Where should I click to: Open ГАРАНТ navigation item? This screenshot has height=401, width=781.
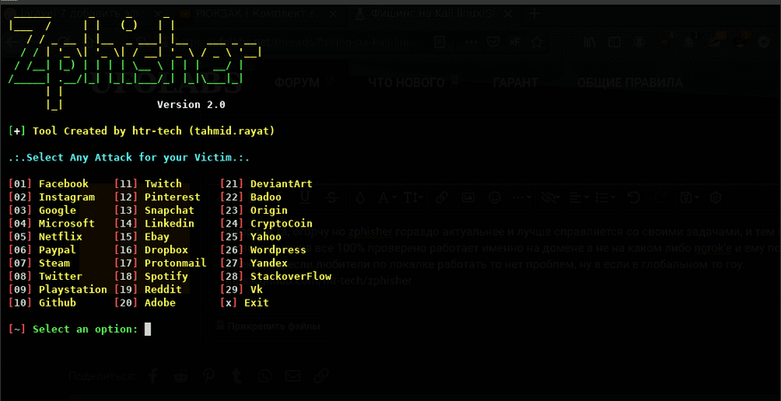tap(515, 83)
